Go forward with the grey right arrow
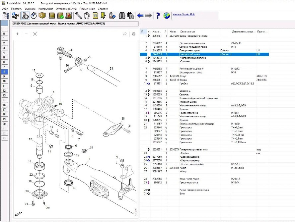The height and width of the screenshot is (222, 295). (x=149, y=15)
